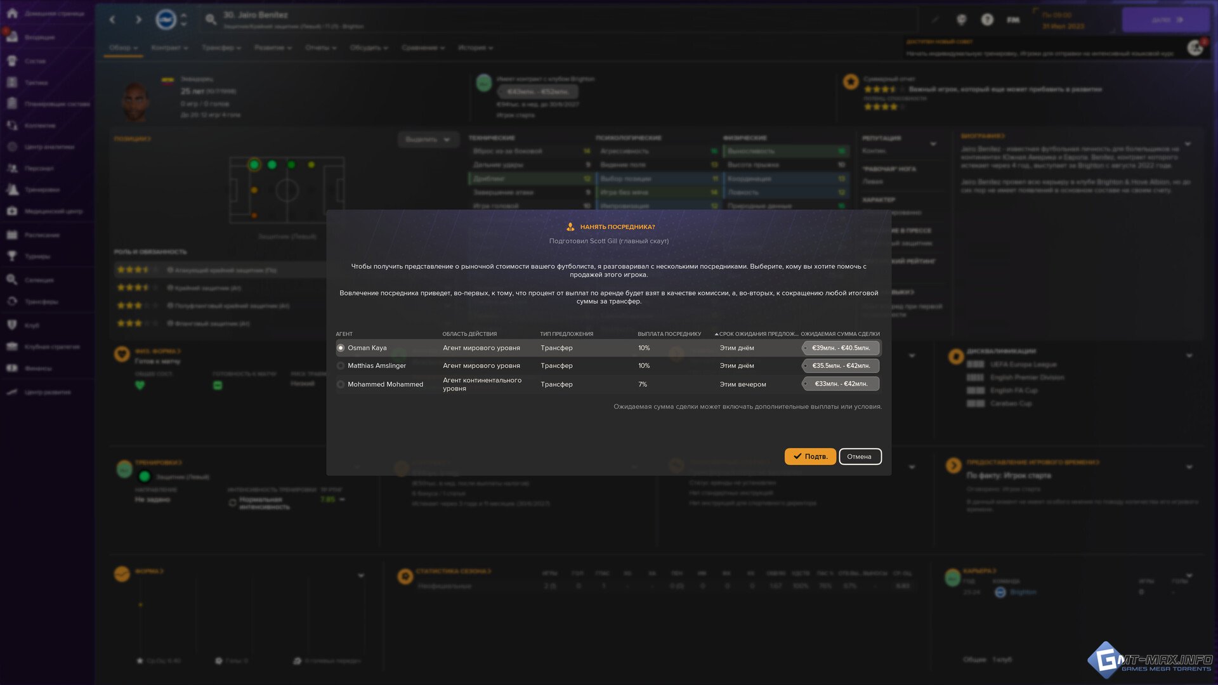Open the search magnifier icon
This screenshot has width=1218, height=685.
coord(211,20)
